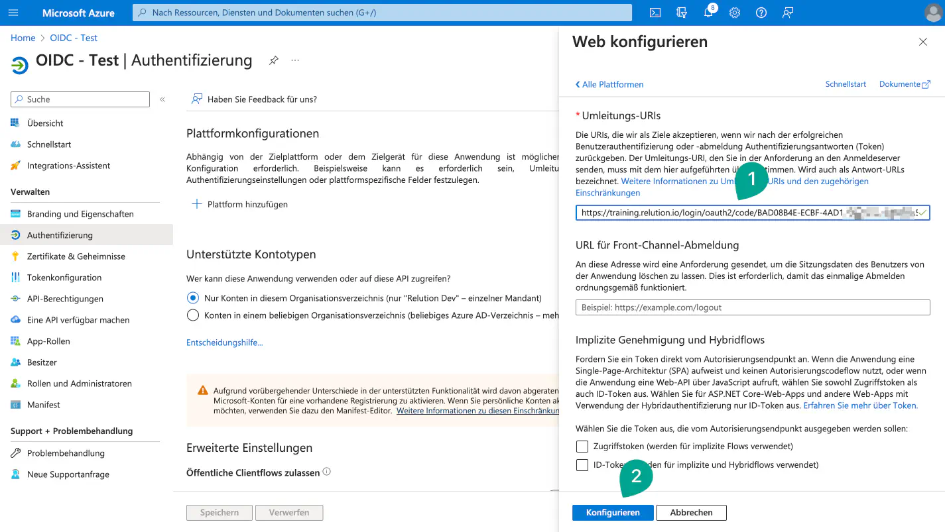The height and width of the screenshot is (532, 945).
Task: Collapse the left sidebar with double chevron
Action: pyautogui.click(x=162, y=99)
